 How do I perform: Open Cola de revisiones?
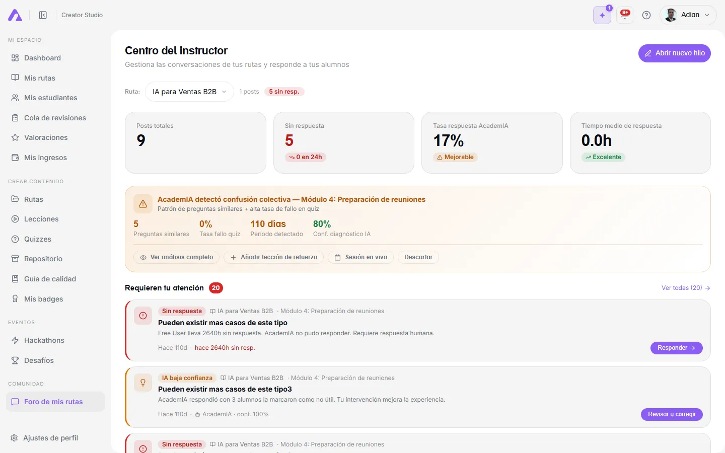tap(55, 118)
